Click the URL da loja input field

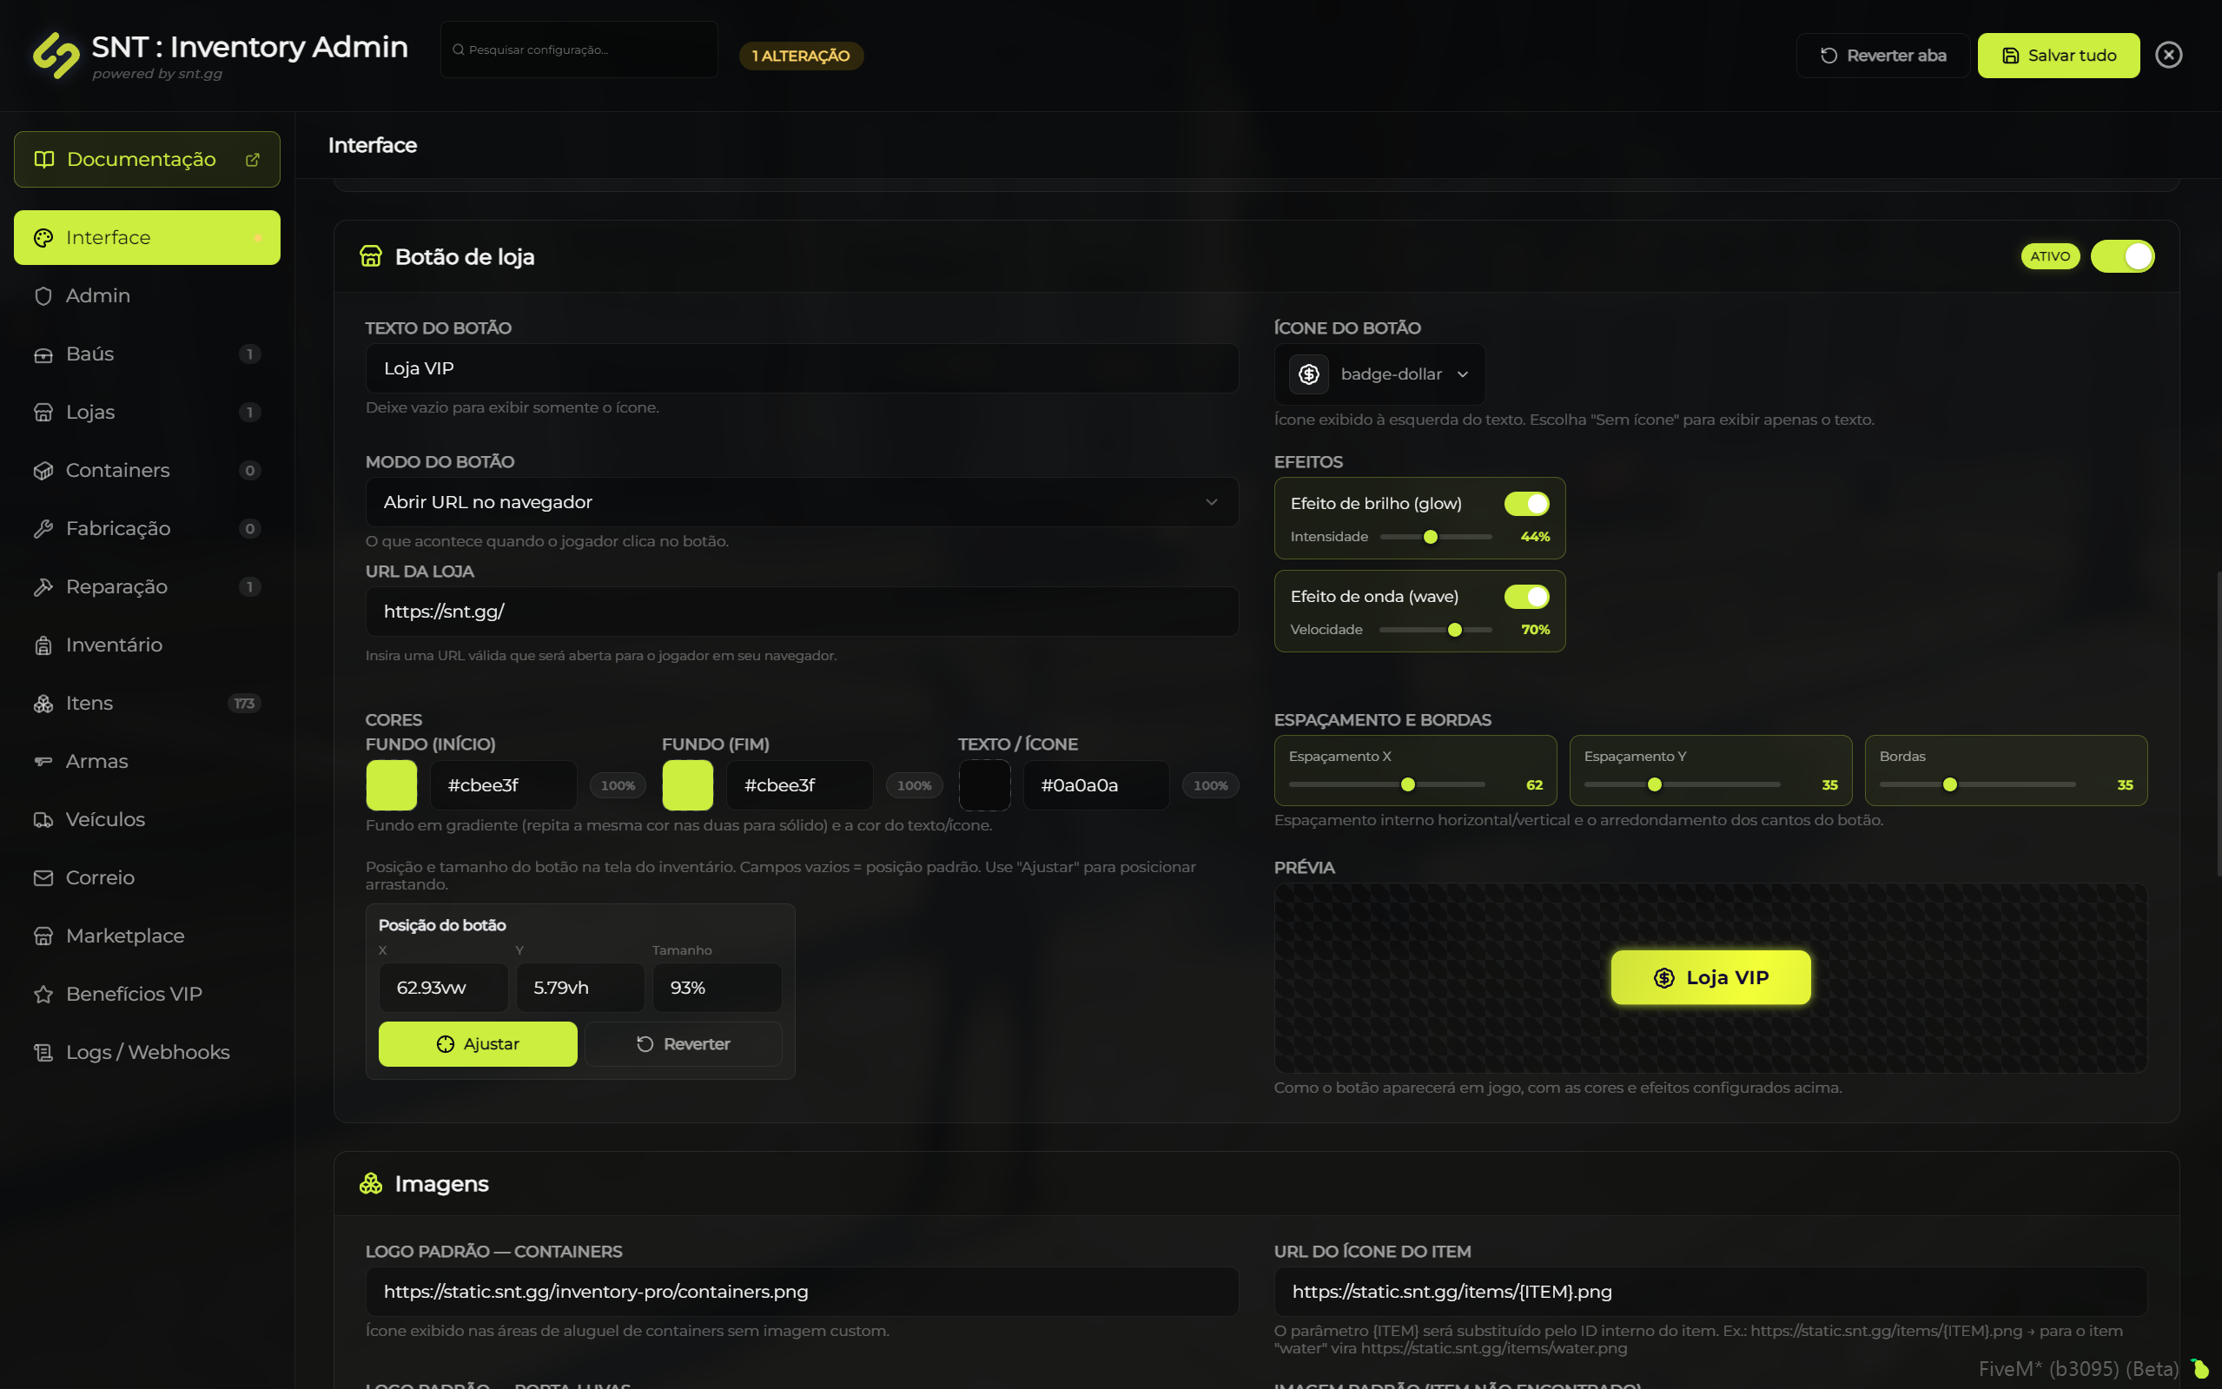coord(801,612)
